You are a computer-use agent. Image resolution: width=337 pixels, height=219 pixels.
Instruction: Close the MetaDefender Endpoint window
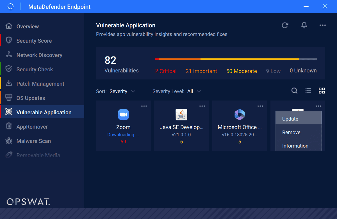click(x=325, y=6)
